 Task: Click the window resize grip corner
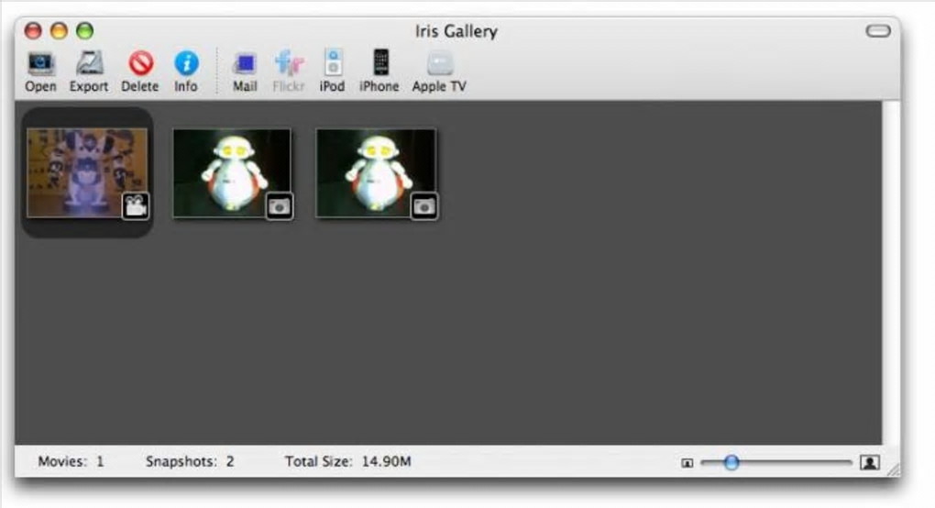click(x=894, y=469)
